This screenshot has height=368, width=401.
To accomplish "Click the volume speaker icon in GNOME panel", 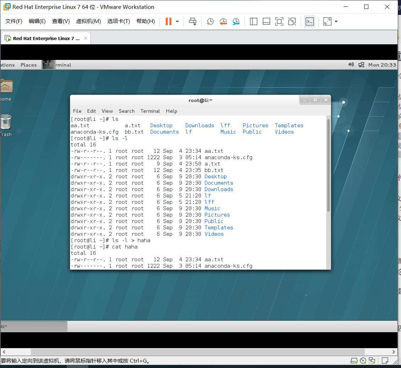I will [x=351, y=65].
